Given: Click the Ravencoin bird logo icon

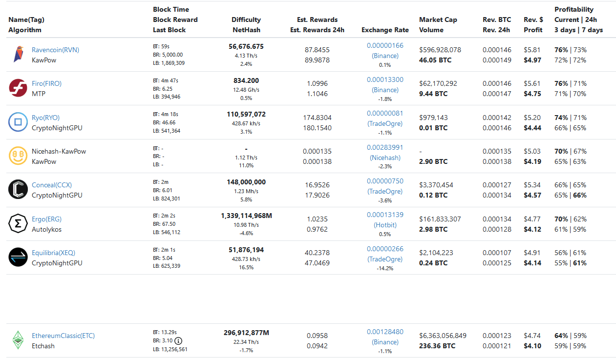Looking at the screenshot, I should pos(18,54).
